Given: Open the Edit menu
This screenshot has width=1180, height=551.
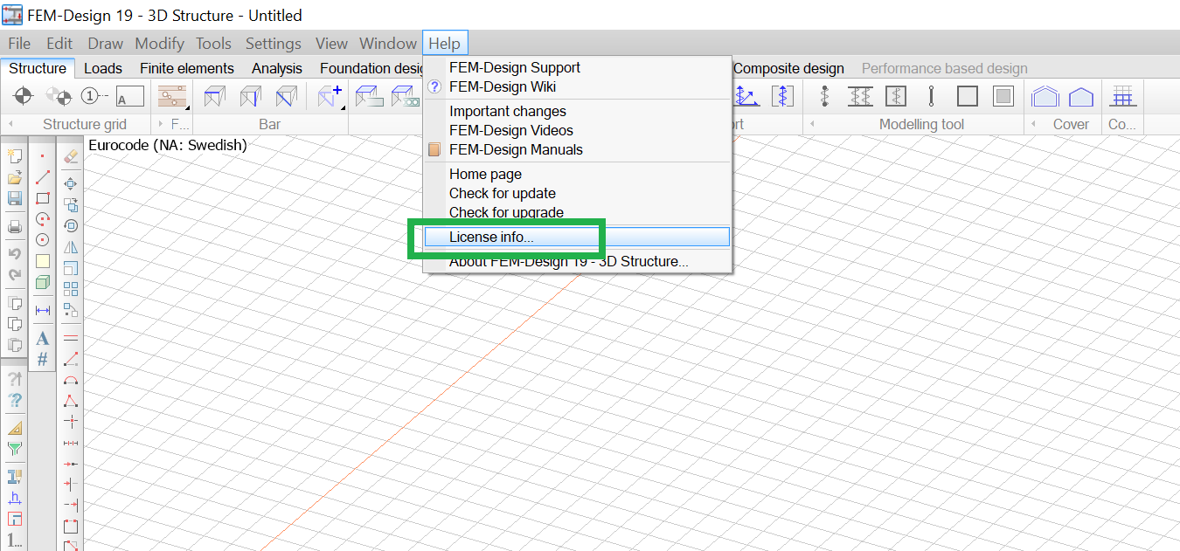Looking at the screenshot, I should click(x=59, y=43).
